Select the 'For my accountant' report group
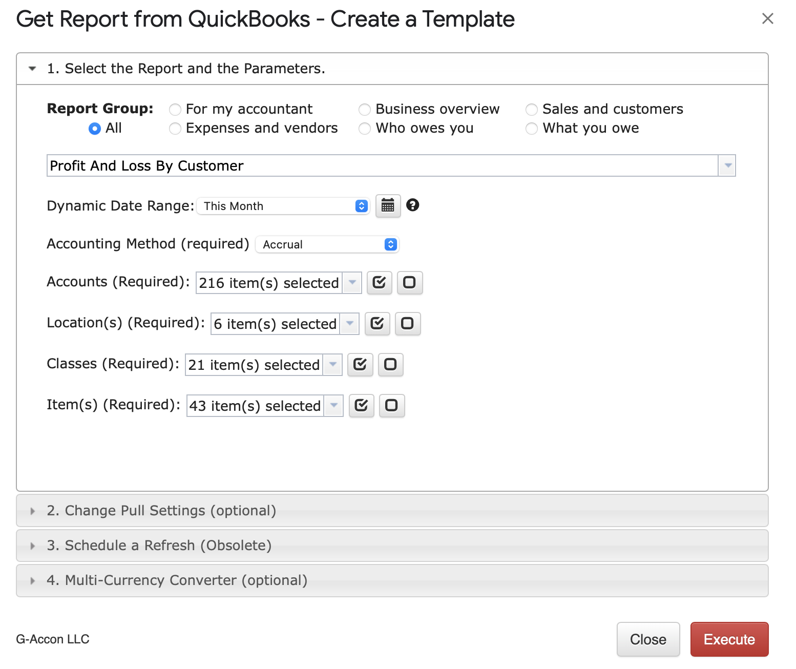796x669 pixels. click(x=175, y=110)
